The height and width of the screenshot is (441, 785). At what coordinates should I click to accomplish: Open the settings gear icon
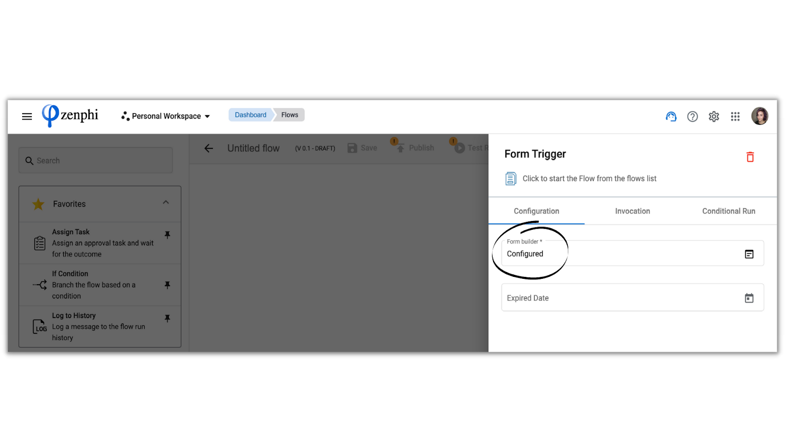[714, 117]
